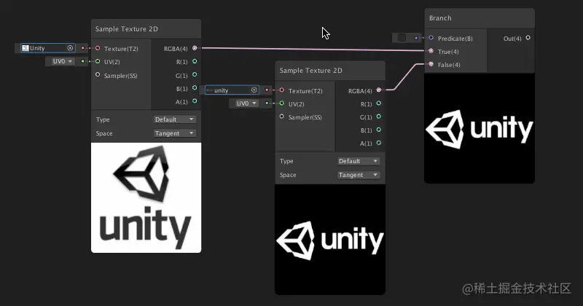Click the Out(4) output port on Branch
Viewport: 583px width, 306px height.
(528, 38)
